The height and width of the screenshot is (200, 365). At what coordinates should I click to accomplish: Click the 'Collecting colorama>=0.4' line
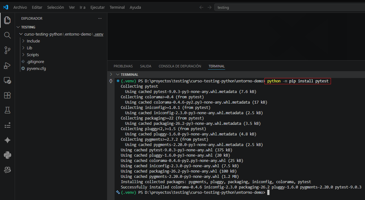(162, 97)
